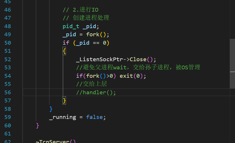Click line number 46 in gutter
This screenshot has height=143, width=235.
[x=8, y=10]
